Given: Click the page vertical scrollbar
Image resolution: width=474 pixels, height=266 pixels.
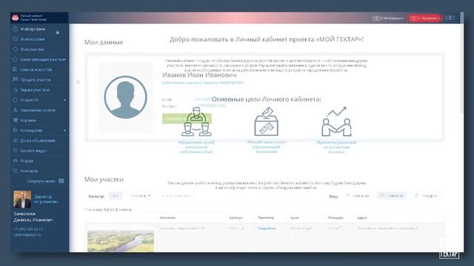Looking at the screenshot, I should pyautogui.click(x=461, y=64).
